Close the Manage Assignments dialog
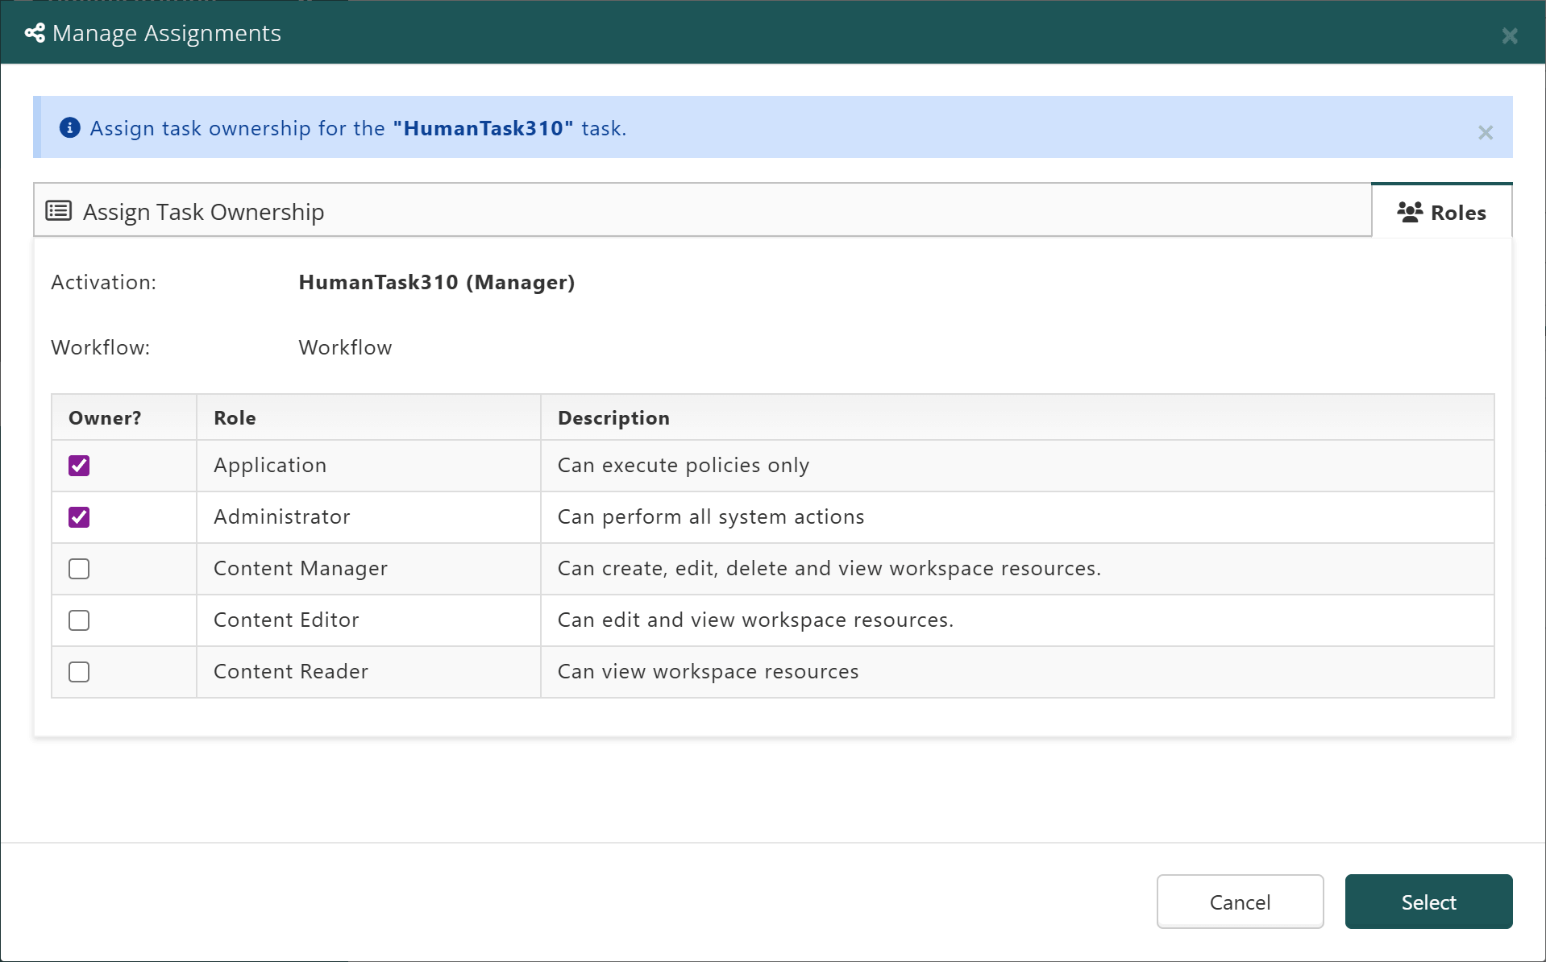The height and width of the screenshot is (962, 1546). click(1510, 35)
